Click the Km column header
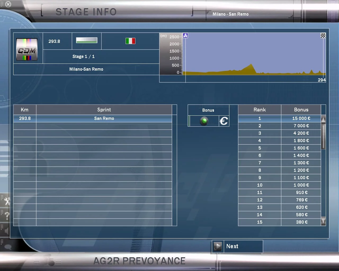The image size is (339, 271). pyautogui.click(x=25, y=110)
